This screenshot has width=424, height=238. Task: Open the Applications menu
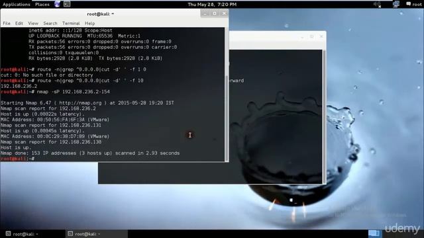pos(16,5)
